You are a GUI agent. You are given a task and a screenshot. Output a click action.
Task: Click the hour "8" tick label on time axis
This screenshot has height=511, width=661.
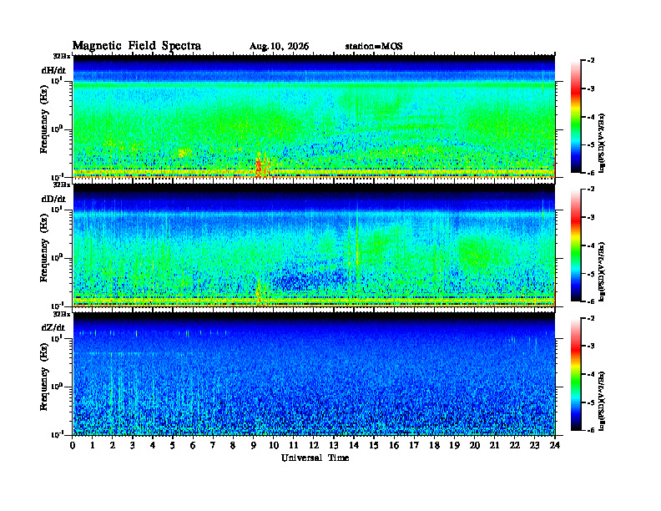click(233, 445)
